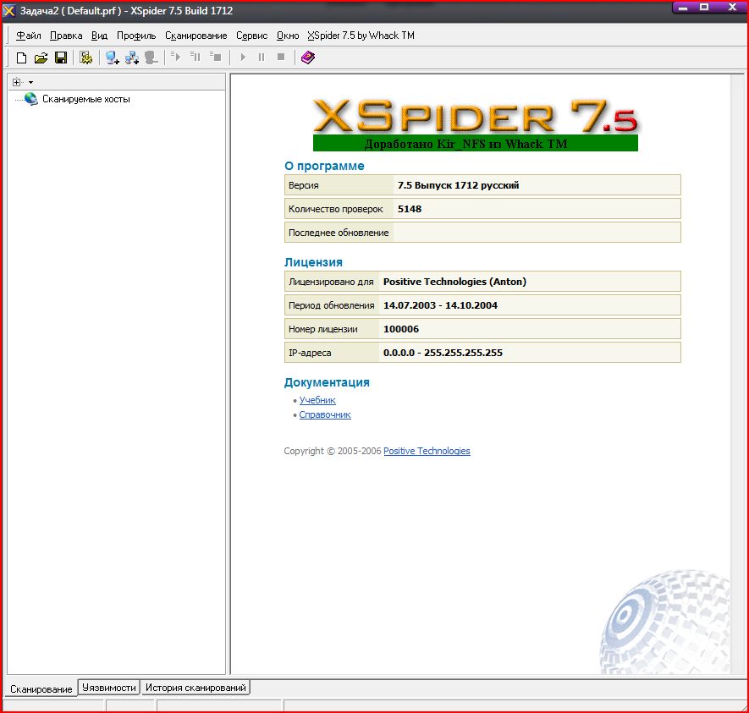Follow the Positive Technologies copyright link
Screen dimensions: 749x713
[x=427, y=451]
